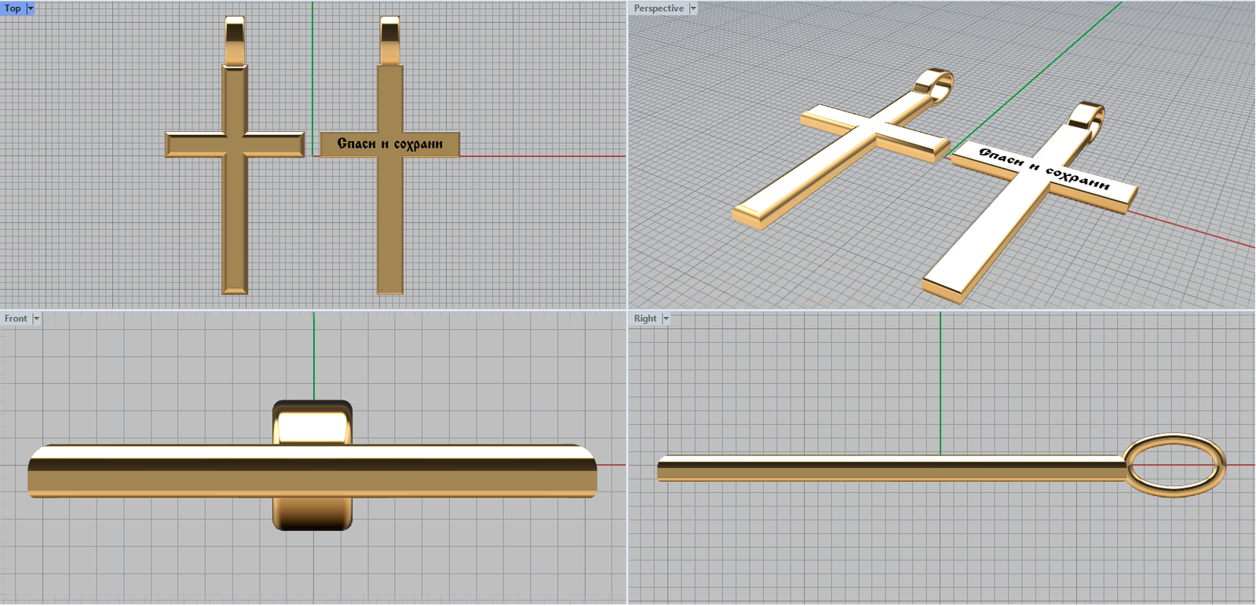Open the Top viewport dropdown arrow menu

click(x=31, y=9)
